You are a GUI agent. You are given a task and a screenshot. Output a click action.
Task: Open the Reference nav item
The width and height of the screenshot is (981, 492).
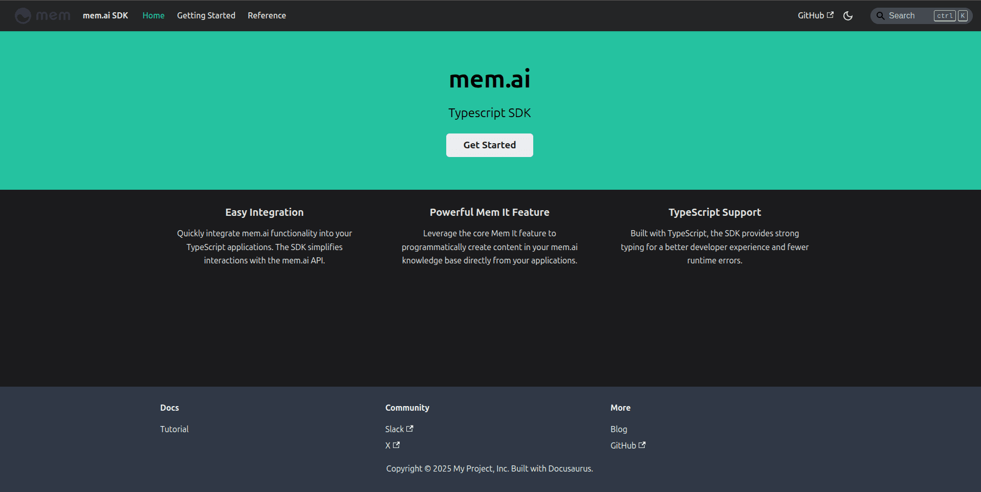coord(267,16)
